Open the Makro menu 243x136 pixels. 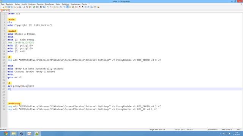coord(58,4)
